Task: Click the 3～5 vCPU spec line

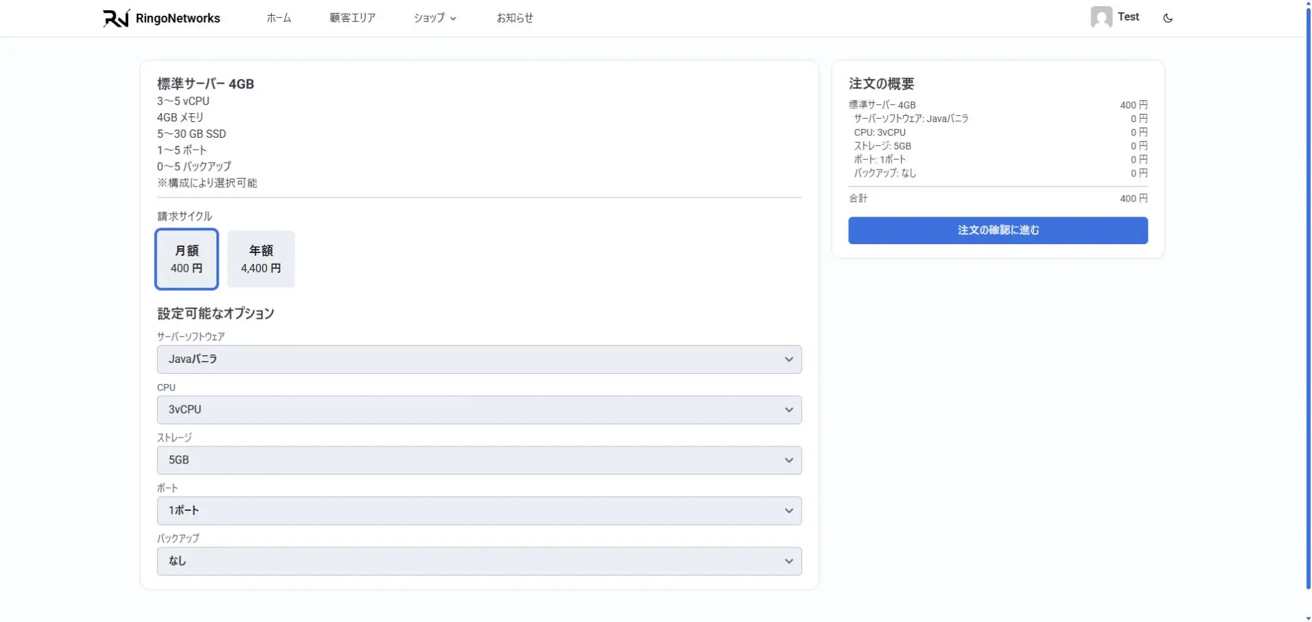Action: point(183,101)
